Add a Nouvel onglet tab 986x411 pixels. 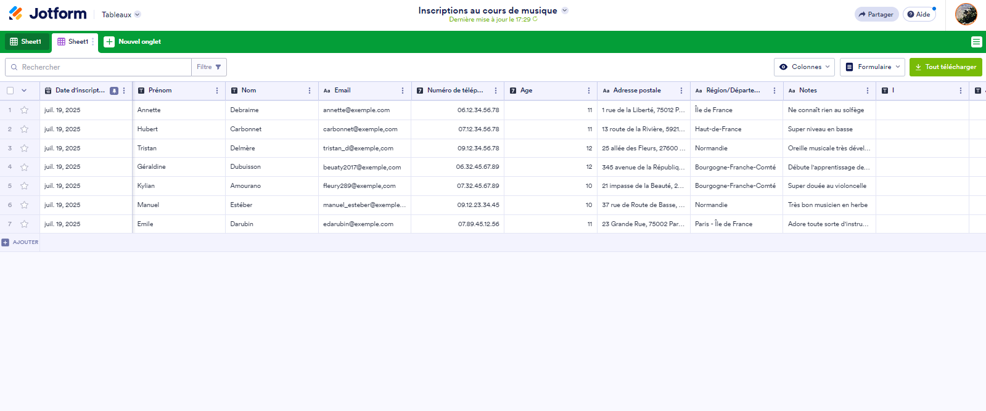tap(133, 42)
